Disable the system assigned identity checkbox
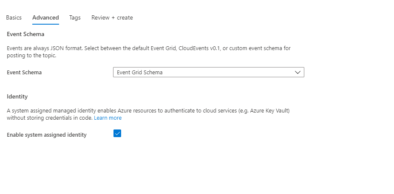The height and width of the screenshot is (194, 394). 117,134
